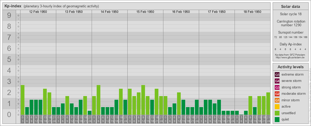Select the G2 moderate storm swatch
This screenshot has width=311, height=126.
click(277, 94)
